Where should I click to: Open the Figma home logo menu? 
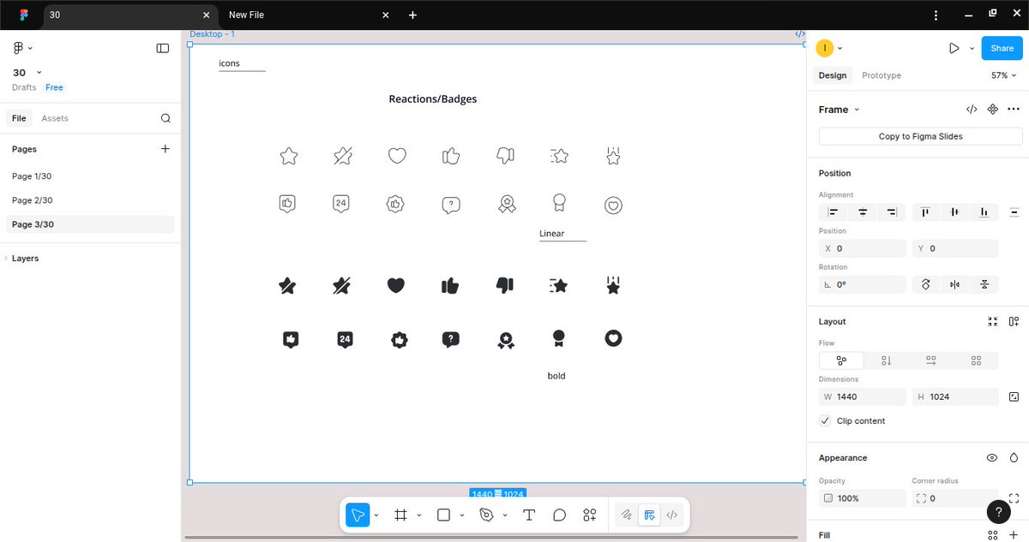(x=23, y=15)
